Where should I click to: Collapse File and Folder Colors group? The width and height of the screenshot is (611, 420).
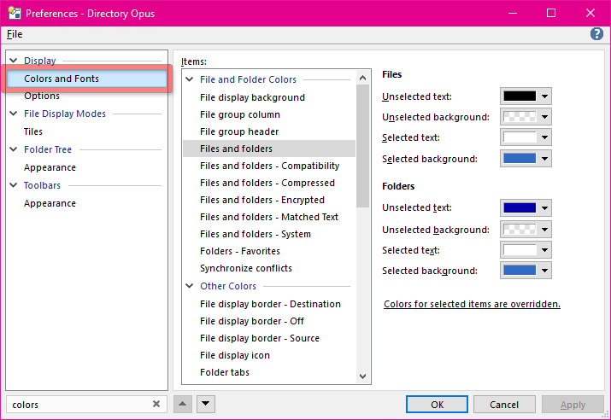click(x=190, y=79)
